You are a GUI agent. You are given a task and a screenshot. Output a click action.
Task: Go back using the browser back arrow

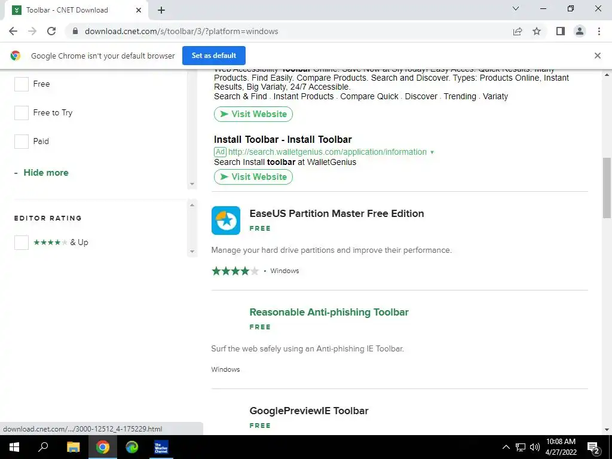13,31
